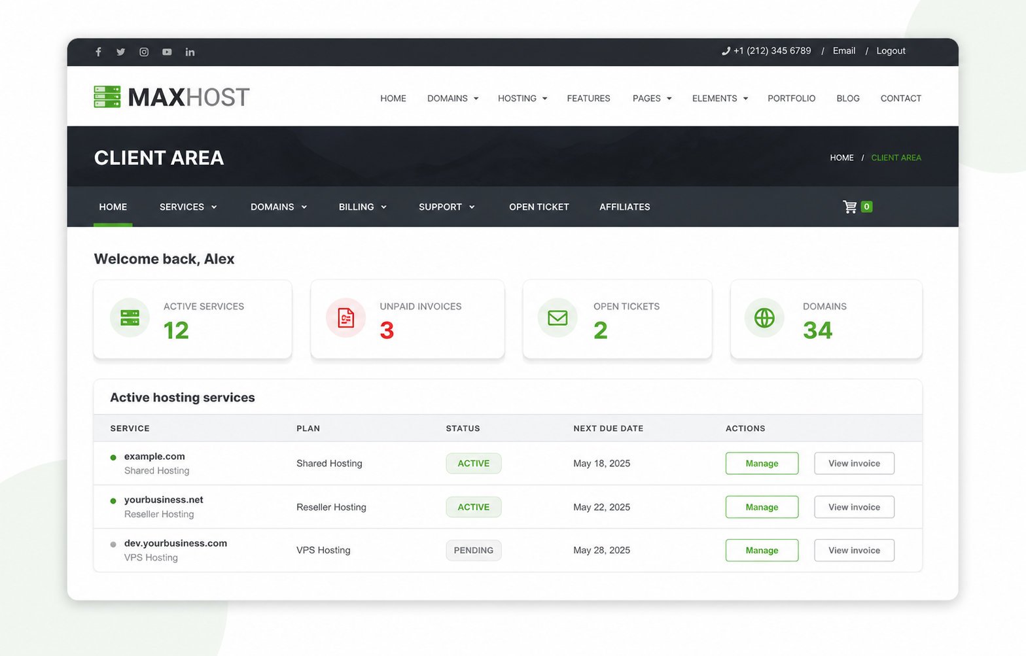Open the Facebook social icon
This screenshot has height=656, width=1026.
pyautogui.click(x=98, y=52)
